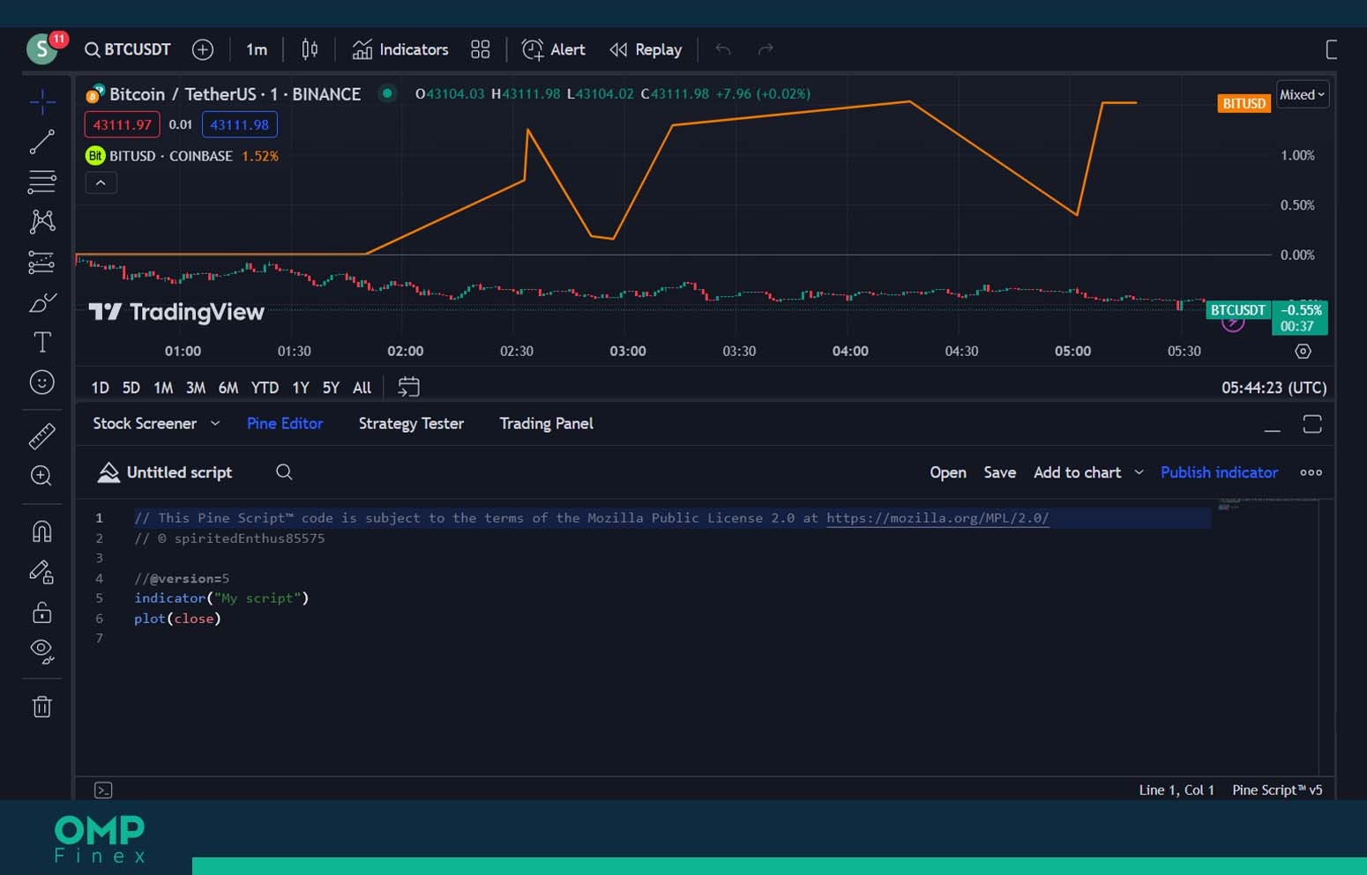Open indicator templates grid
Viewport: 1367px width, 875px height.
point(480,49)
